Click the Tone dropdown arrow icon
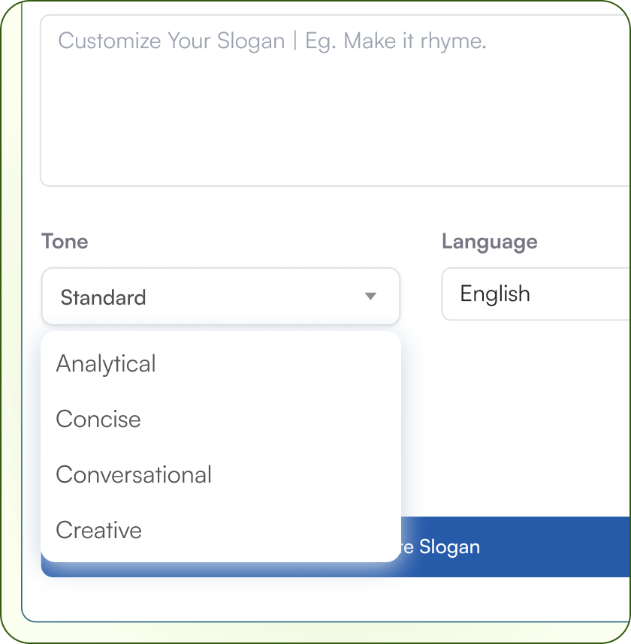Screen dimensions: 631x644 (370, 296)
